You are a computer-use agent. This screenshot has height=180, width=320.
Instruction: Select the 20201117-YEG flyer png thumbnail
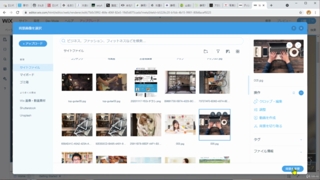pos(145,82)
